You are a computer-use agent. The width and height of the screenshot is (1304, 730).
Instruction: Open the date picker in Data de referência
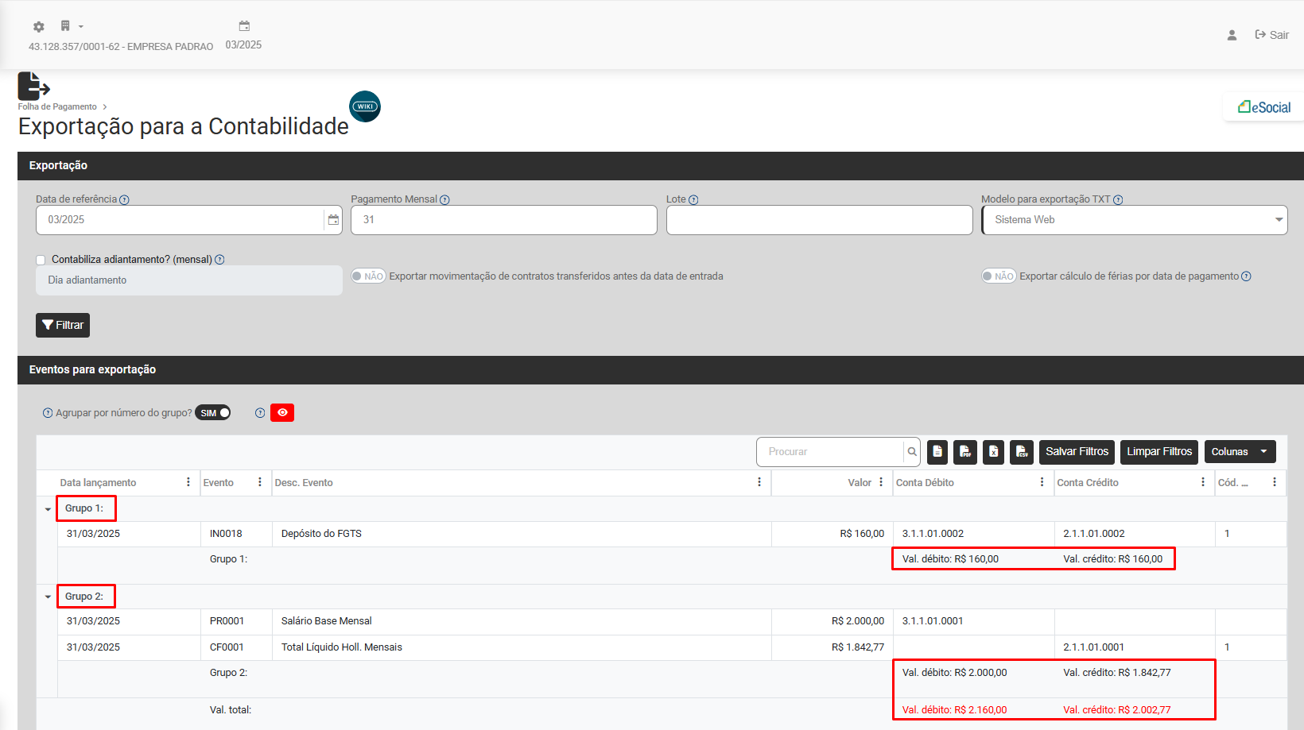[333, 220]
